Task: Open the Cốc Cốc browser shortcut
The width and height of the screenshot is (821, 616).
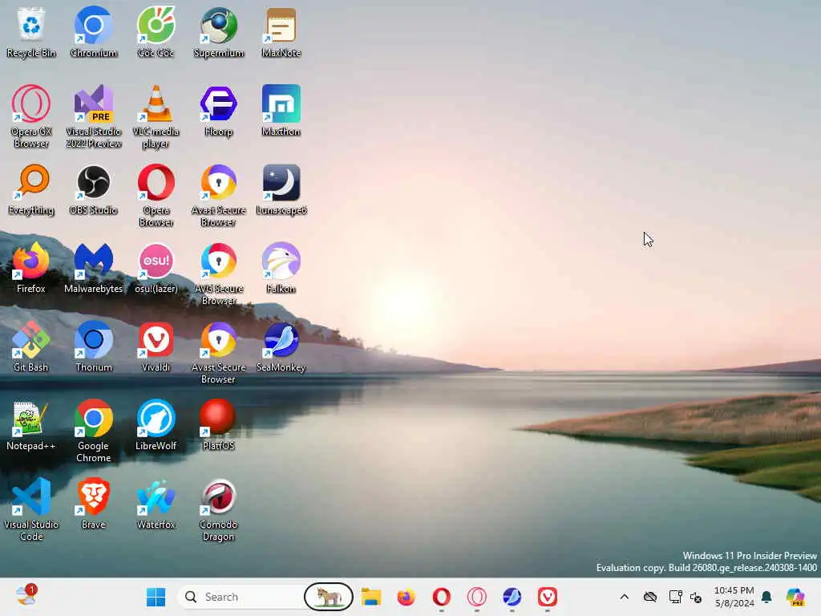Action: [156, 31]
